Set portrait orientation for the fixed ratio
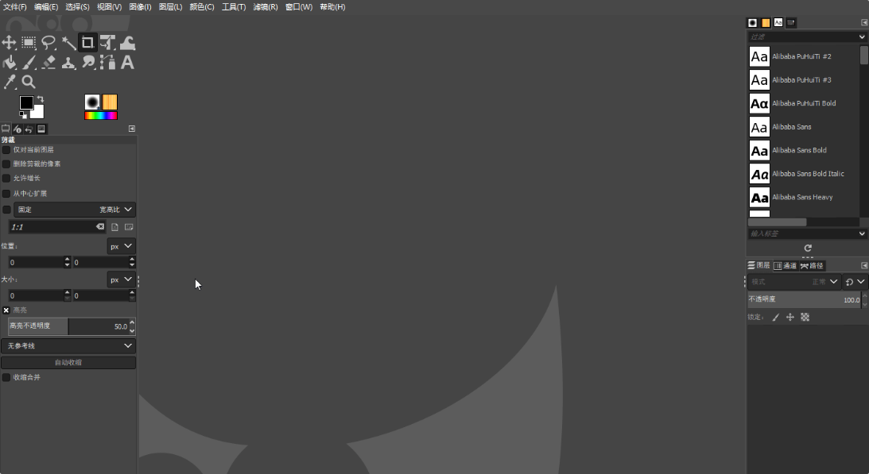 114,227
